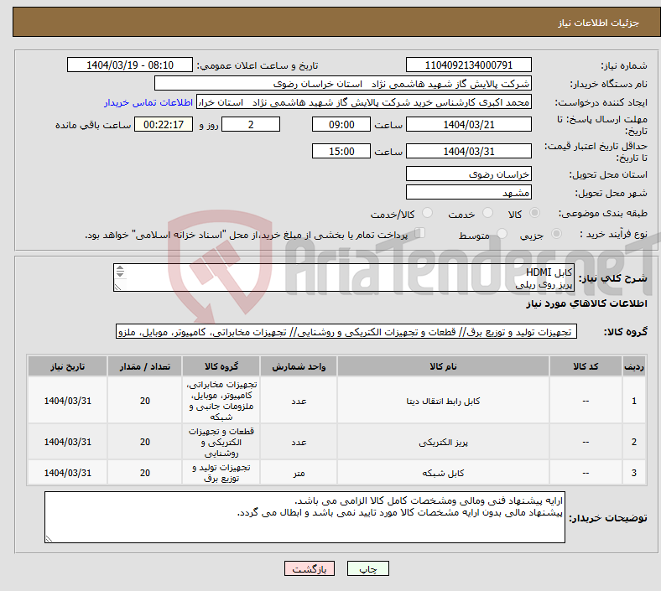Click the تاریخ نیاز column header
661x591 pixels.
click(x=67, y=366)
